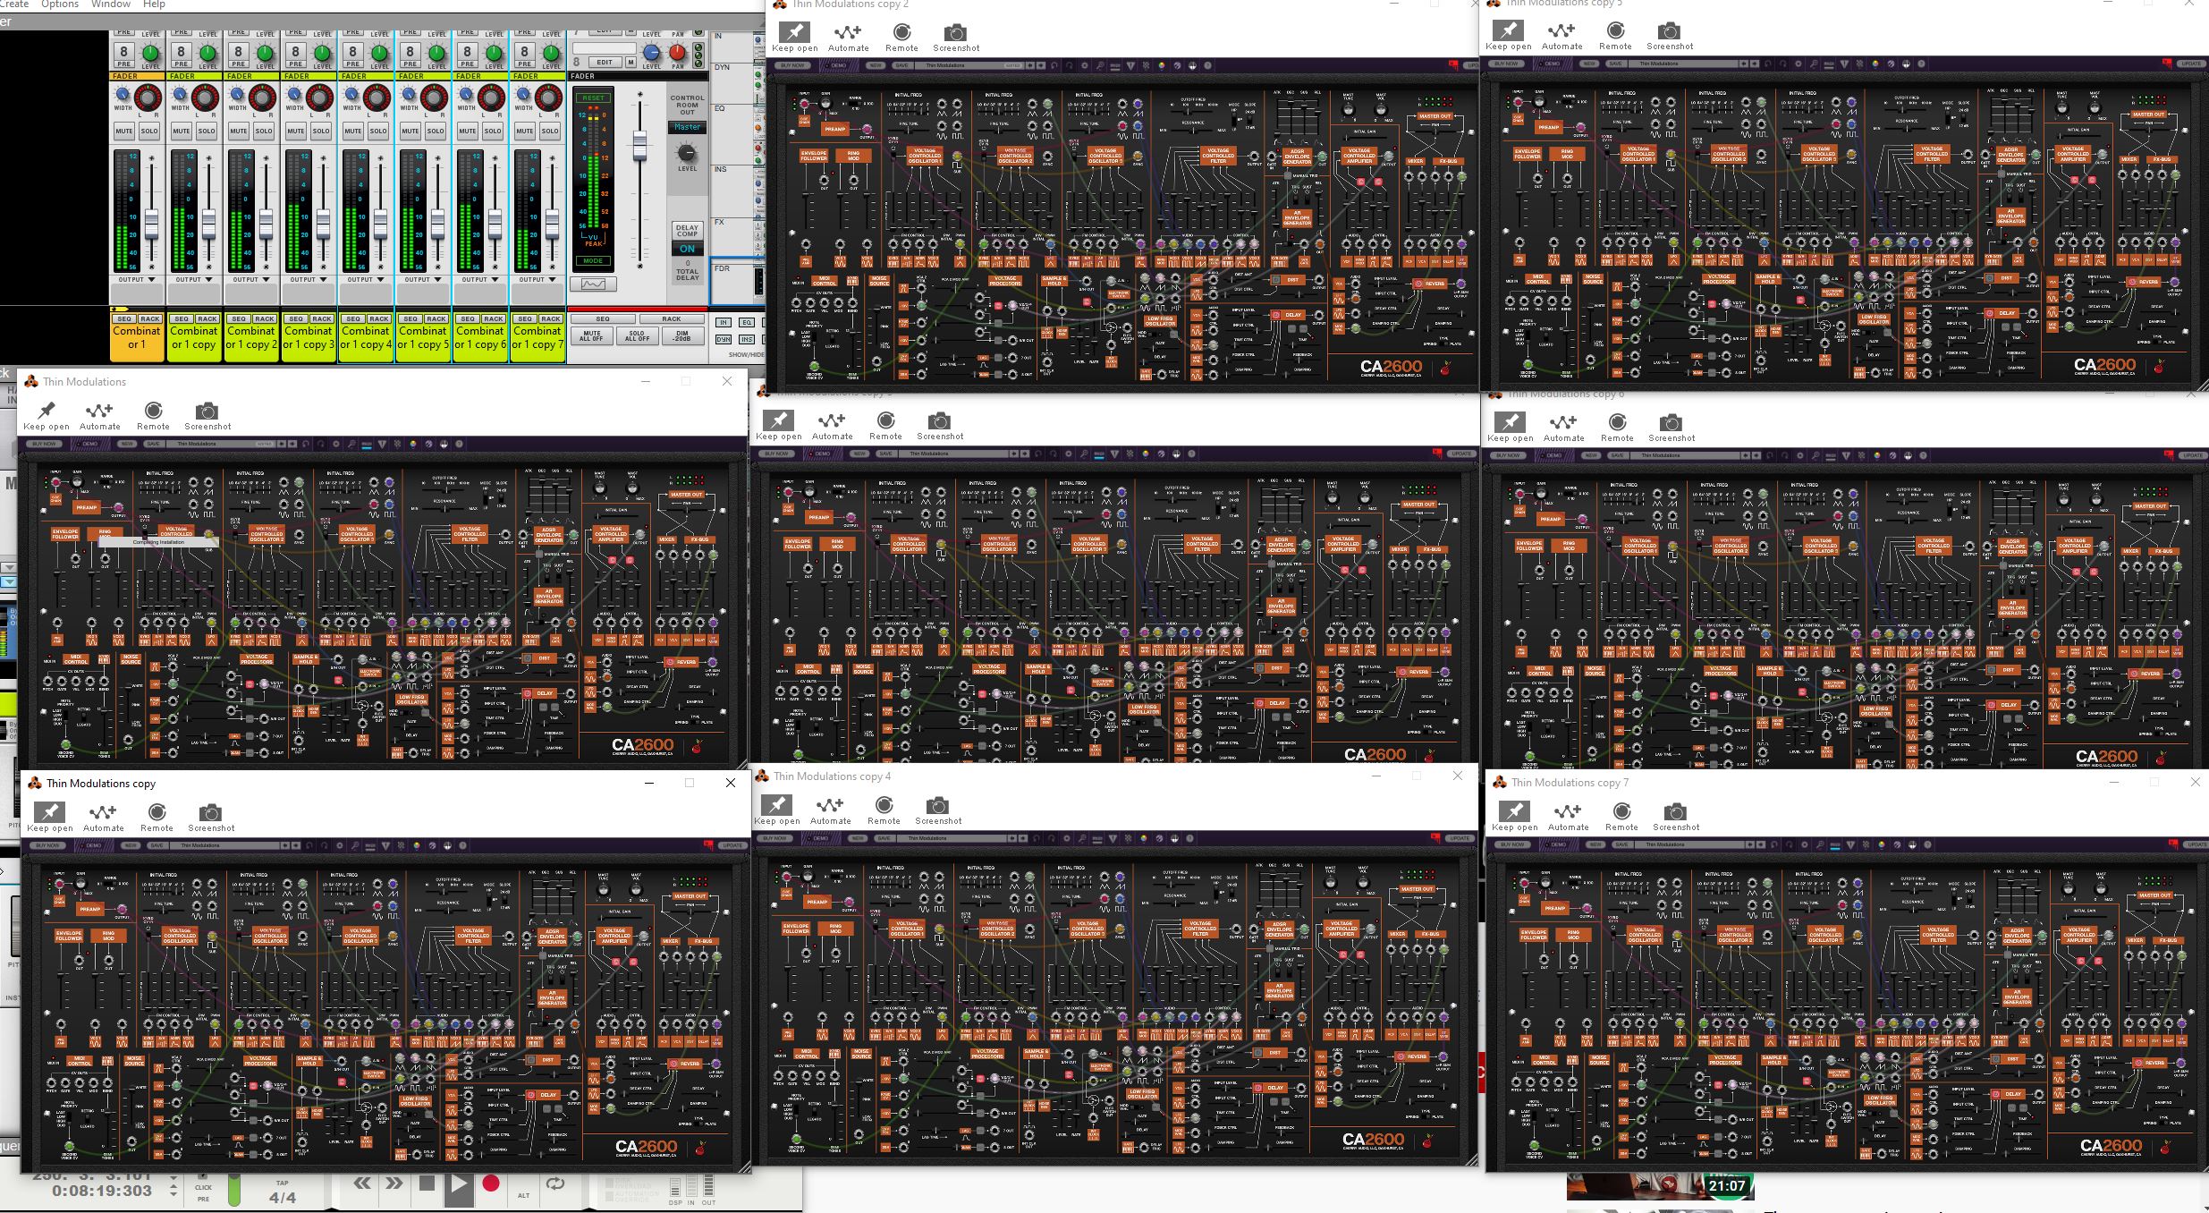Image resolution: width=2209 pixels, height=1213 pixels.
Task: Click Screenshot in Thin Modulations copy window
Action: 211,817
